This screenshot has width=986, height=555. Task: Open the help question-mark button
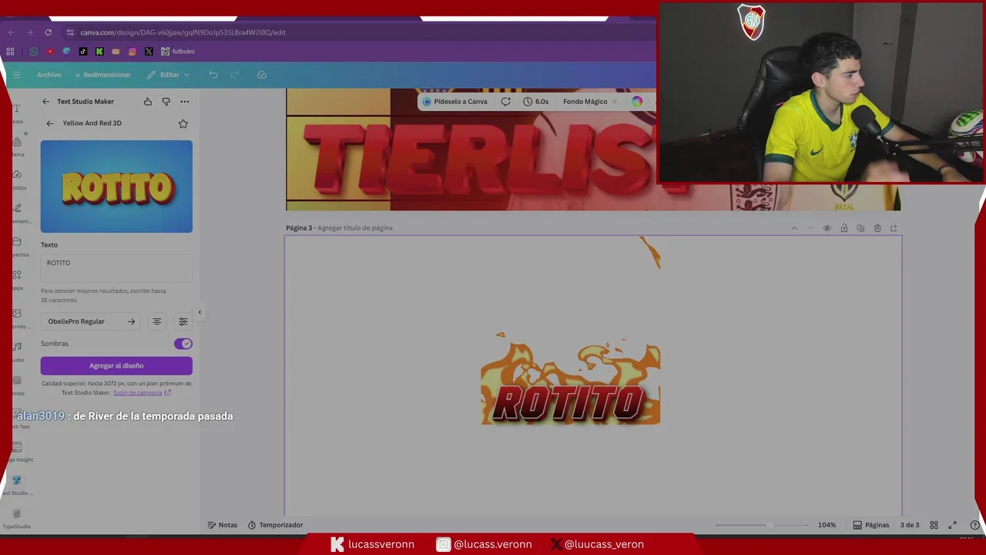tap(974, 525)
